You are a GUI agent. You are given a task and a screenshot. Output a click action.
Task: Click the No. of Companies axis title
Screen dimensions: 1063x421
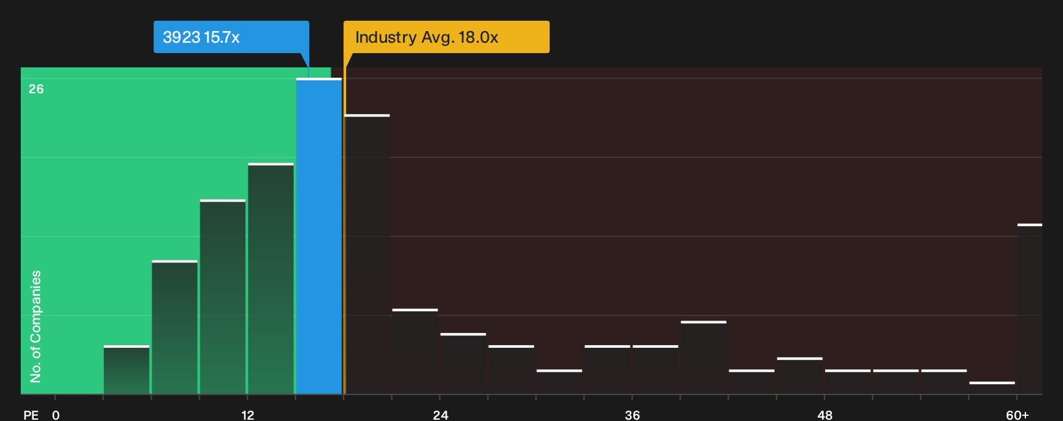36,326
